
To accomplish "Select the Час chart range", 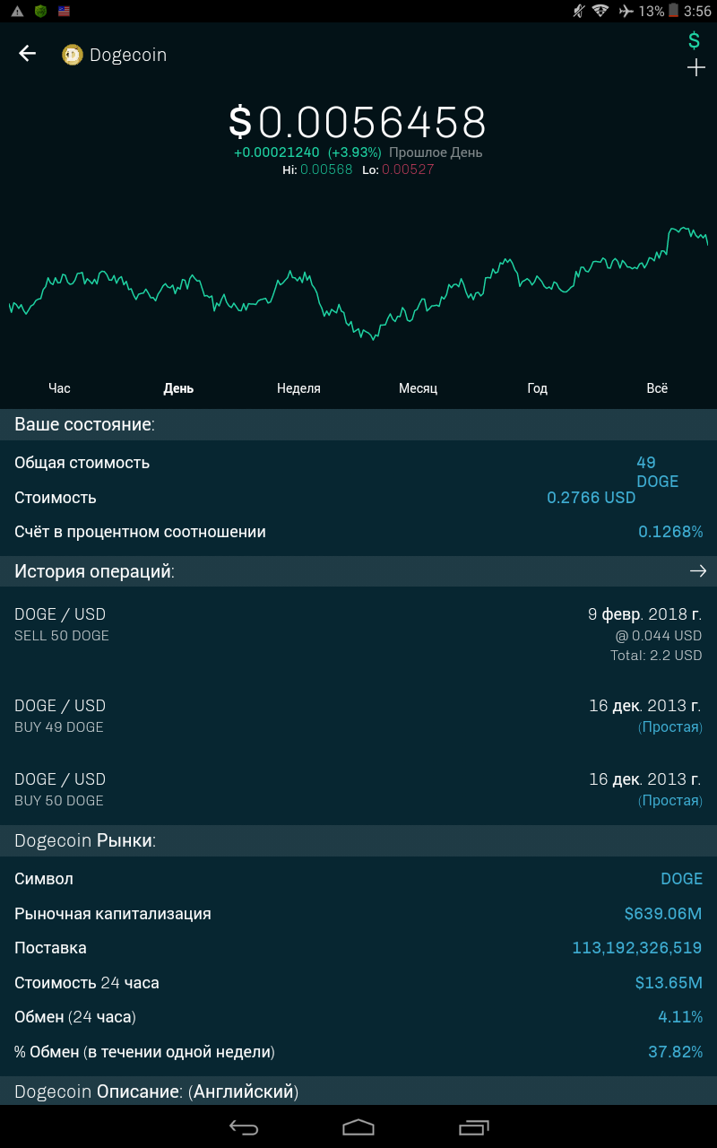I will (59, 388).
